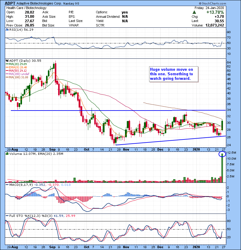Click the volume bars icon beside Volume label
241x250 pixels.
click(7, 154)
